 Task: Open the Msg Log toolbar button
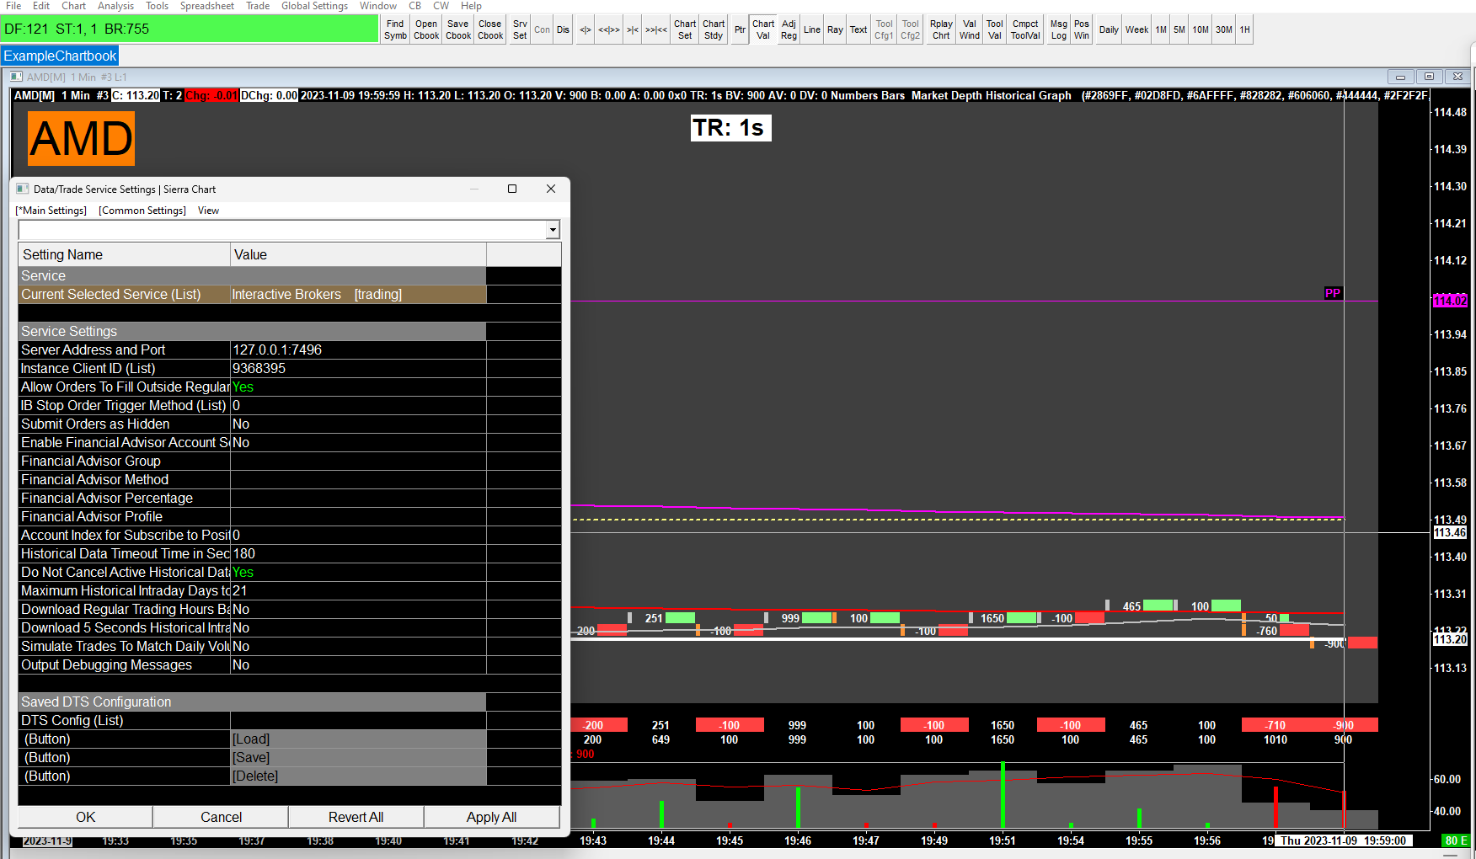click(1059, 29)
